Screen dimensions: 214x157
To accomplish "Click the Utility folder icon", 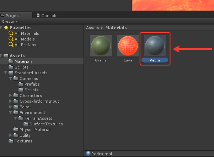I will pos(16,135).
